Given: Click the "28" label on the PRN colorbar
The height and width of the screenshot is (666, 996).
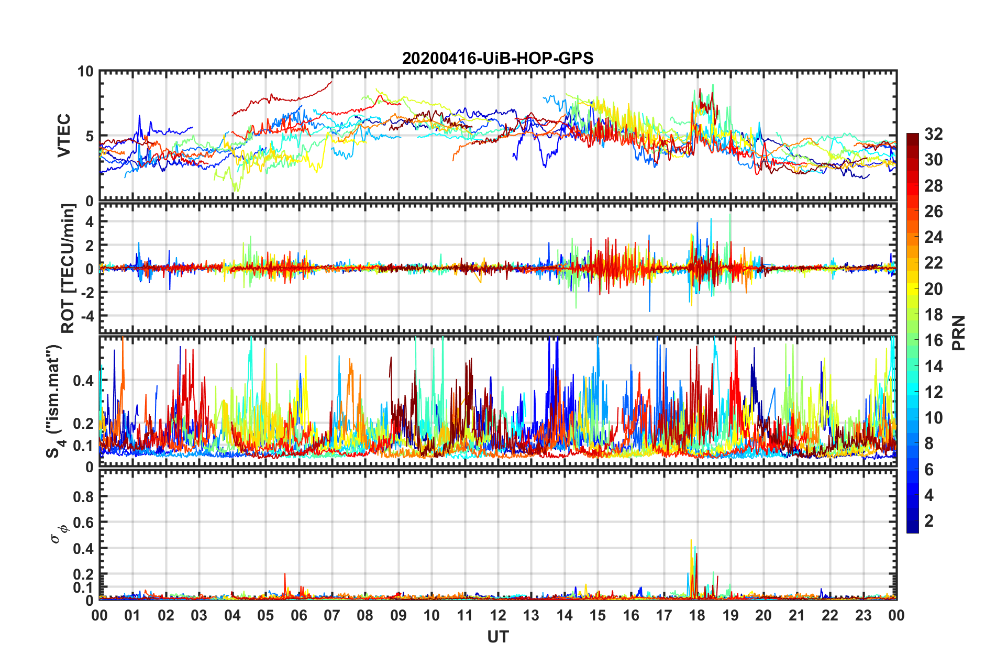Looking at the screenshot, I should (x=933, y=186).
